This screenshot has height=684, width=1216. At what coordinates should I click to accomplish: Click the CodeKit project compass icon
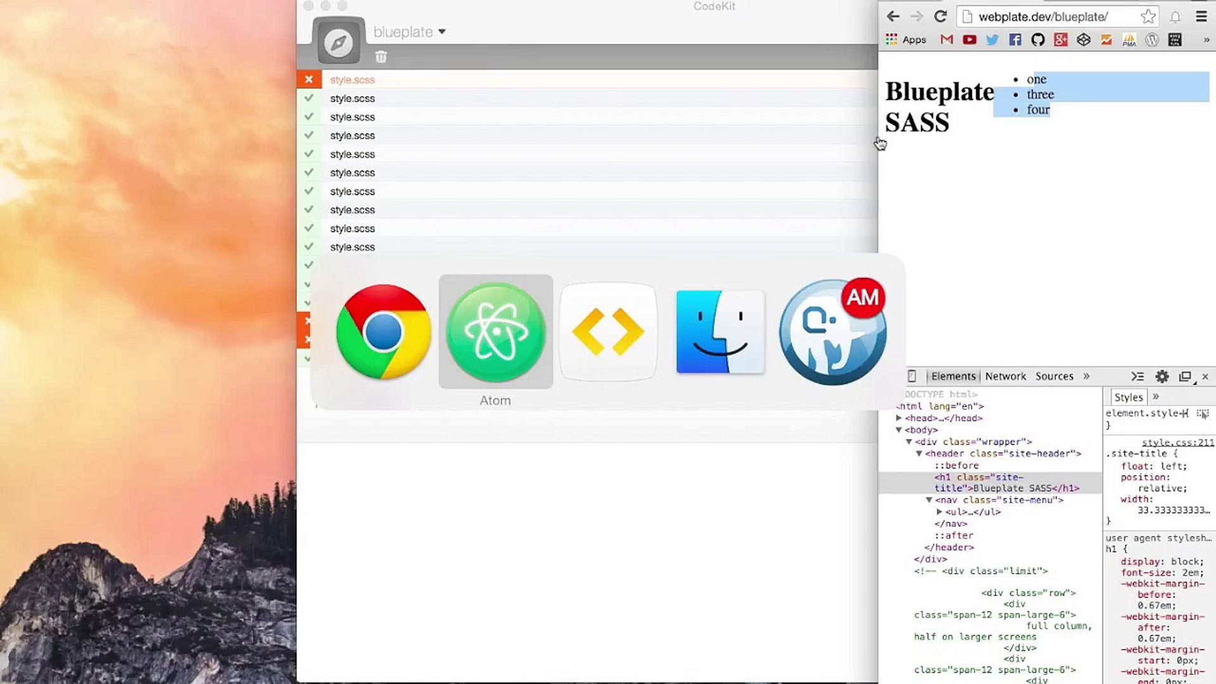339,42
